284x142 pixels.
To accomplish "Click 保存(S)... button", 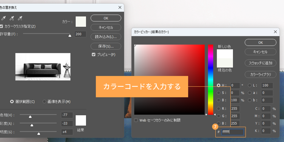I will click(x=106, y=46).
